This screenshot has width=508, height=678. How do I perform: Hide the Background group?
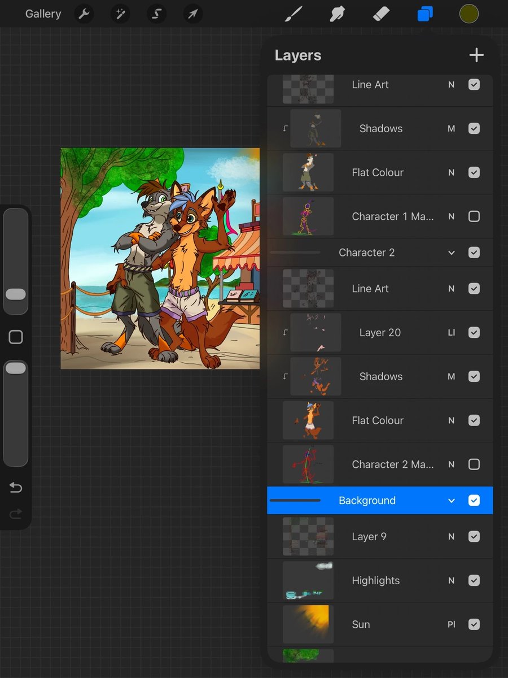[474, 501]
